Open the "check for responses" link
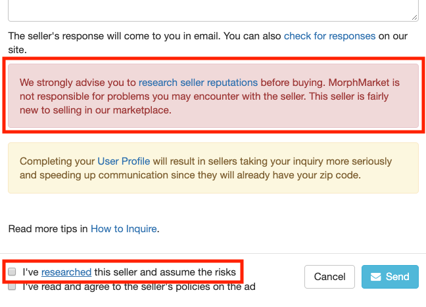The image size is (426, 307). point(329,36)
